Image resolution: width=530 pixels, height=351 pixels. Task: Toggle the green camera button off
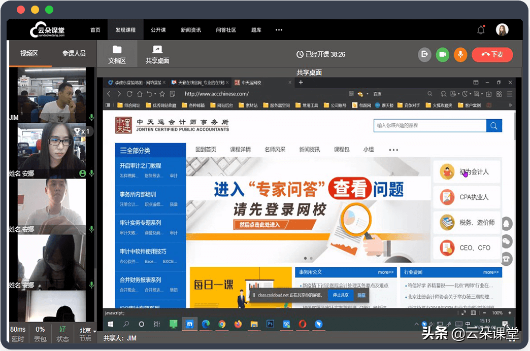pos(442,54)
